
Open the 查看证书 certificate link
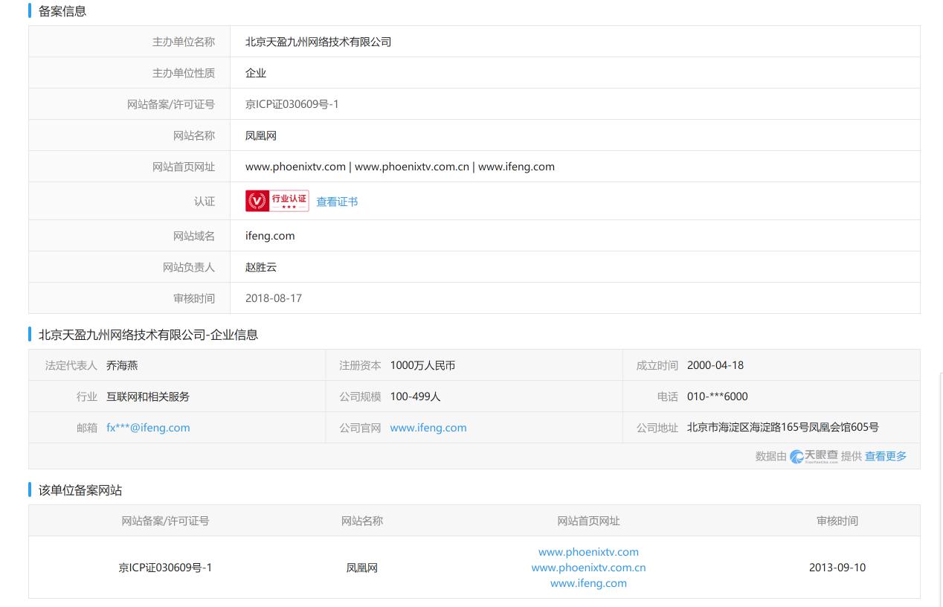(337, 202)
